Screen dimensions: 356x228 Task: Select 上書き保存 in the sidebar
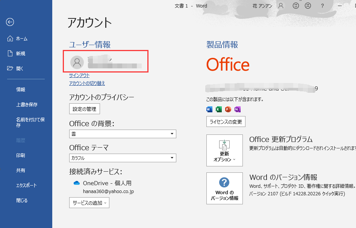[x=27, y=104]
